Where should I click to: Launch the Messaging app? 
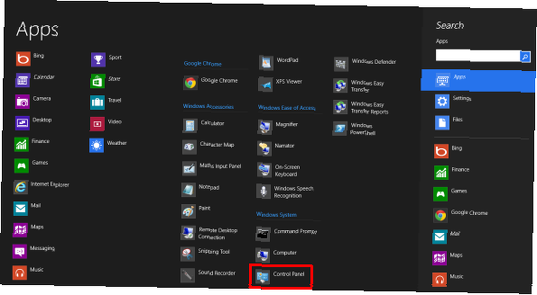34,251
